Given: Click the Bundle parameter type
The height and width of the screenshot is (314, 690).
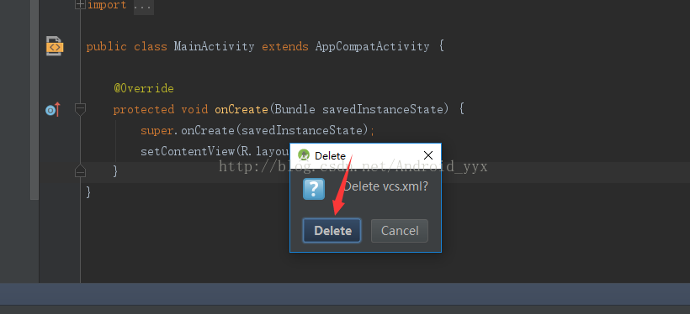Looking at the screenshot, I should pyautogui.click(x=295, y=109).
